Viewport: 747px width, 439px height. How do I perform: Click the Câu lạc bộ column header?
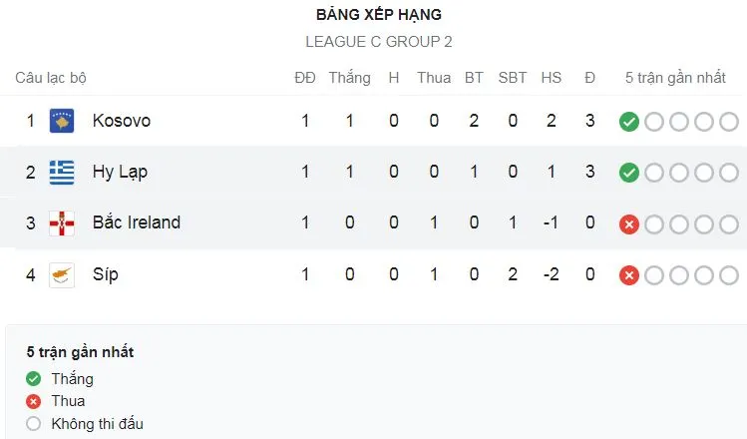click(51, 78)
